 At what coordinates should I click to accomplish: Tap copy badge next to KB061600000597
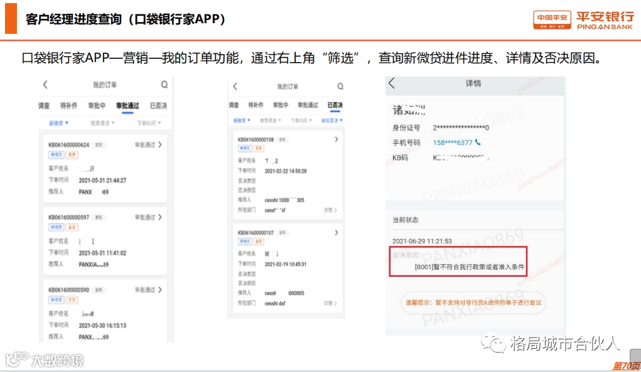99,217
